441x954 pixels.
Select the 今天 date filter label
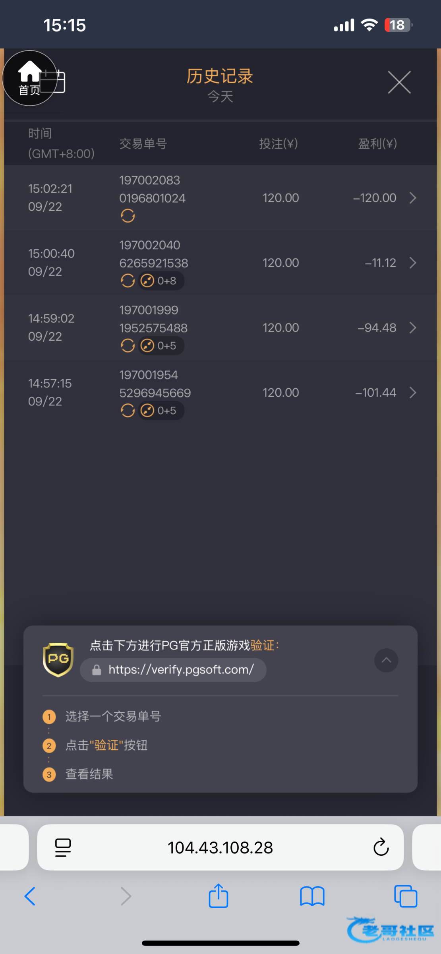[220, 97]
